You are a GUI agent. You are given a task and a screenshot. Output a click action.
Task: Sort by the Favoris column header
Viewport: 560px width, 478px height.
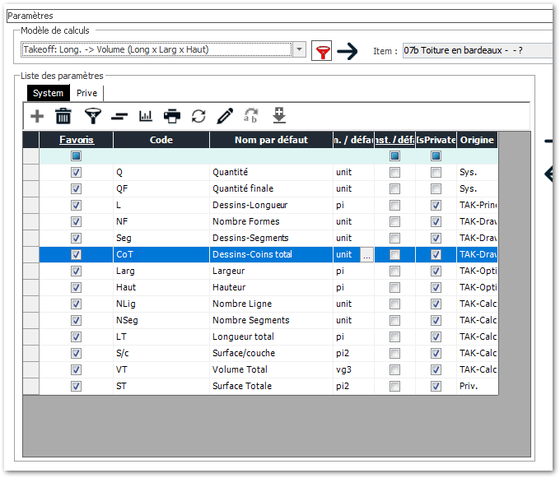click(76, 140)
